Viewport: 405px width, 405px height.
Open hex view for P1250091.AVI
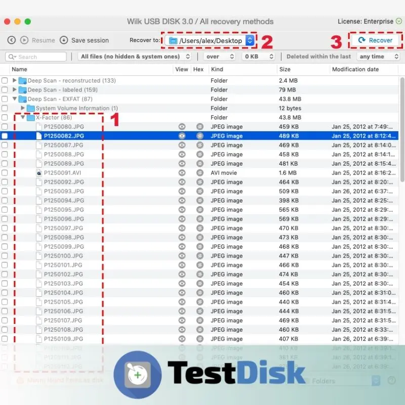200,173
